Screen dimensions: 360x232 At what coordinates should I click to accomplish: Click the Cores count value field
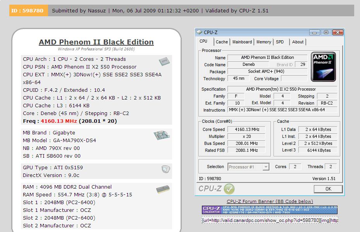[x=295, y=167]
